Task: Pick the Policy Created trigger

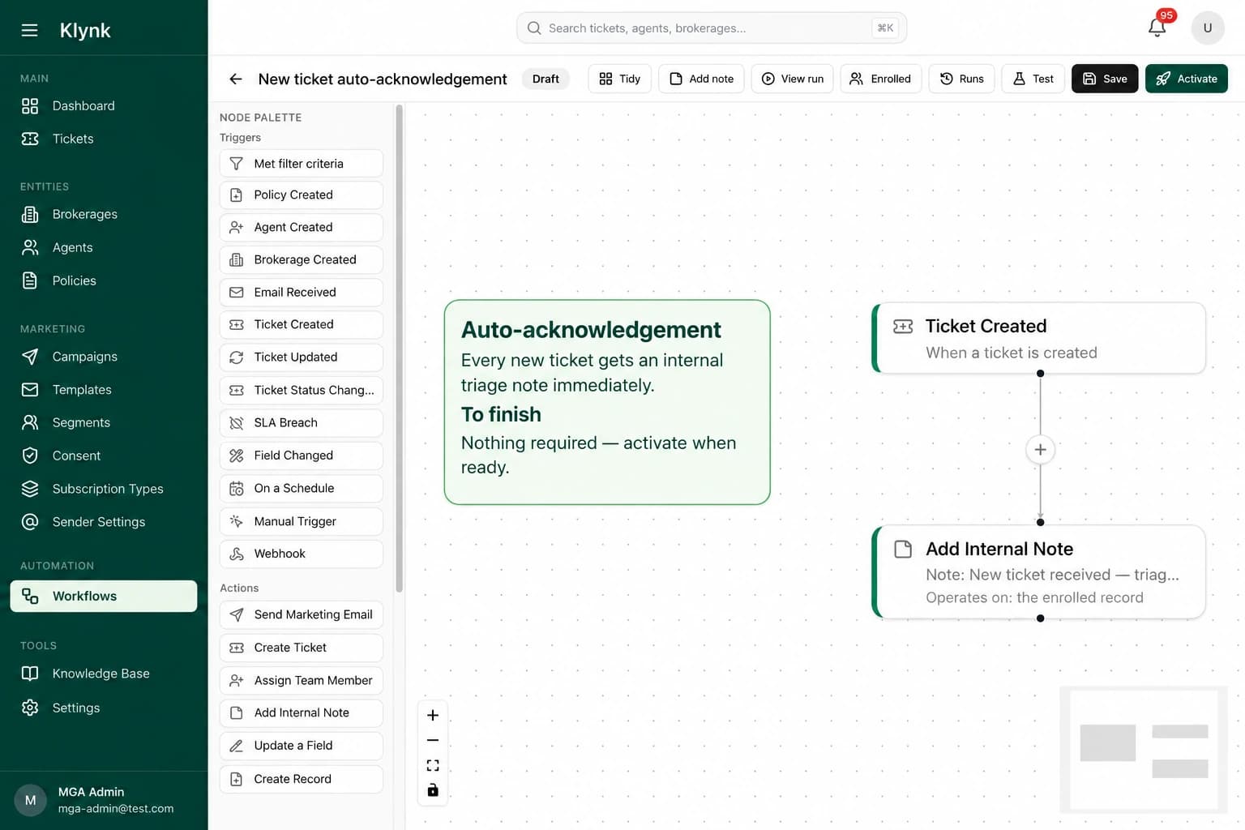Action: (301, 195)
